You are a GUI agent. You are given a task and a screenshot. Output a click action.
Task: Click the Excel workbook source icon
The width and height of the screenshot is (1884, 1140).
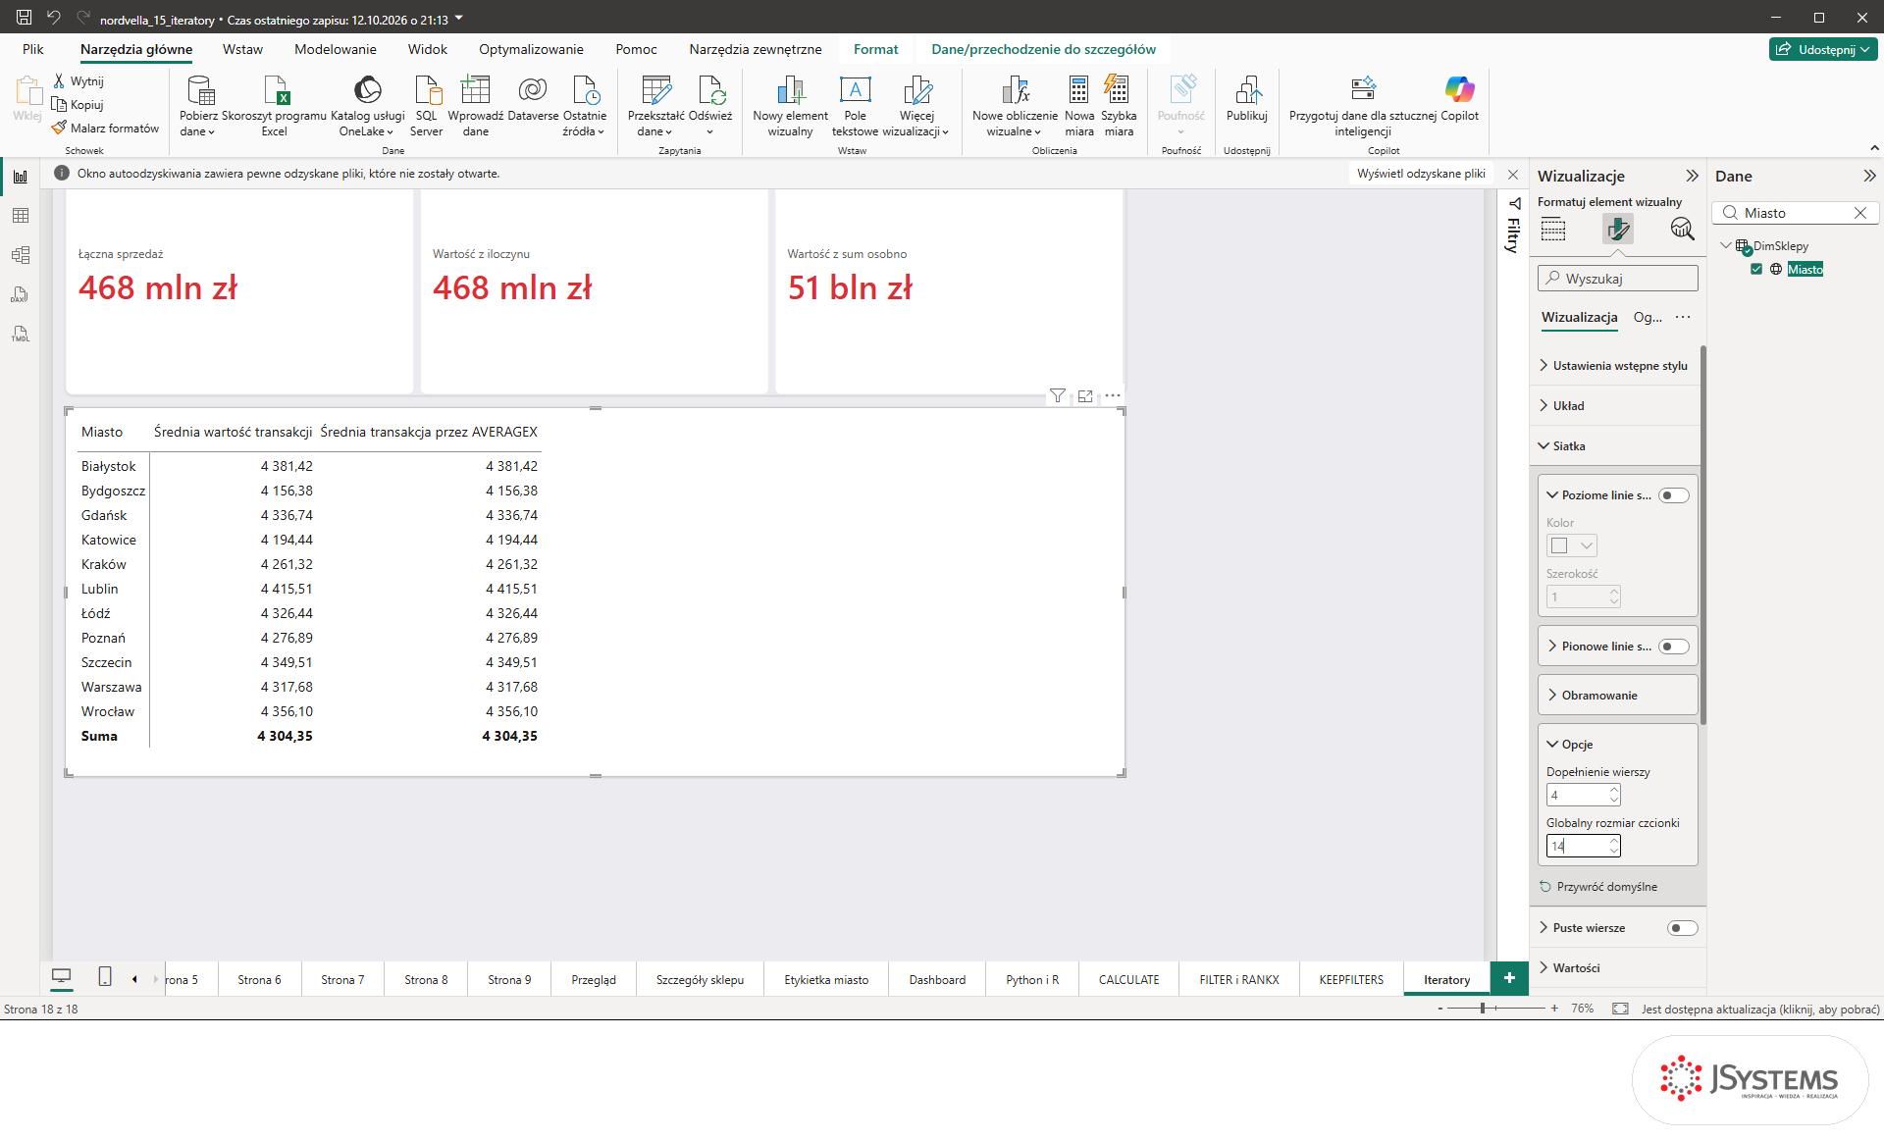[x=275, y=90]
